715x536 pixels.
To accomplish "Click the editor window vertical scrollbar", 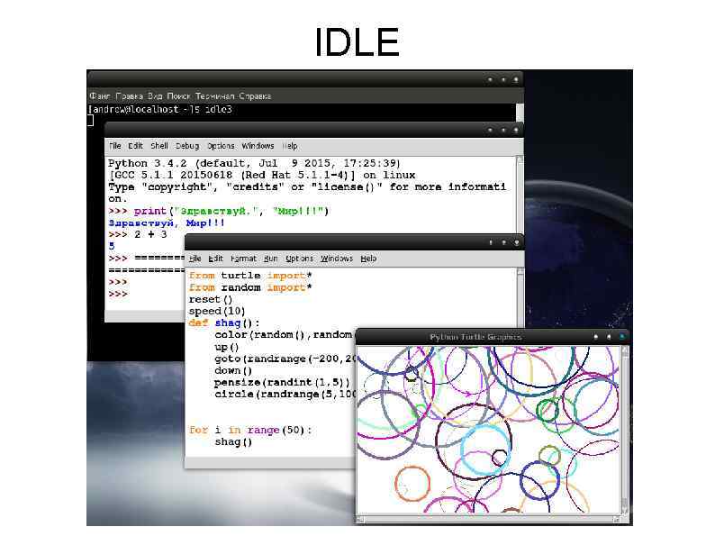I will pyautogui.click(x=520, y=297).
